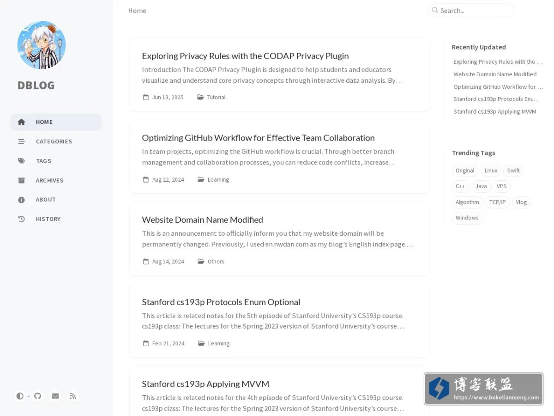Image resolution: width=554 pixels, height=416 pixels.
Task: Click the email envelope icon
Action: [x=55, y=396]
